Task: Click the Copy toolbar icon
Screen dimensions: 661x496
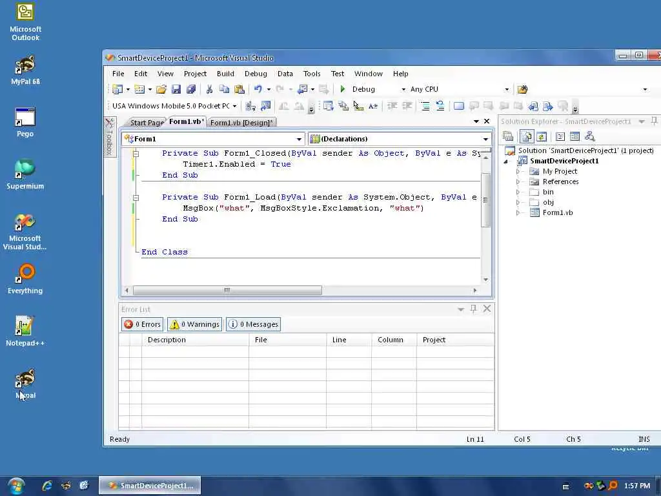Action: click(224, 89)
